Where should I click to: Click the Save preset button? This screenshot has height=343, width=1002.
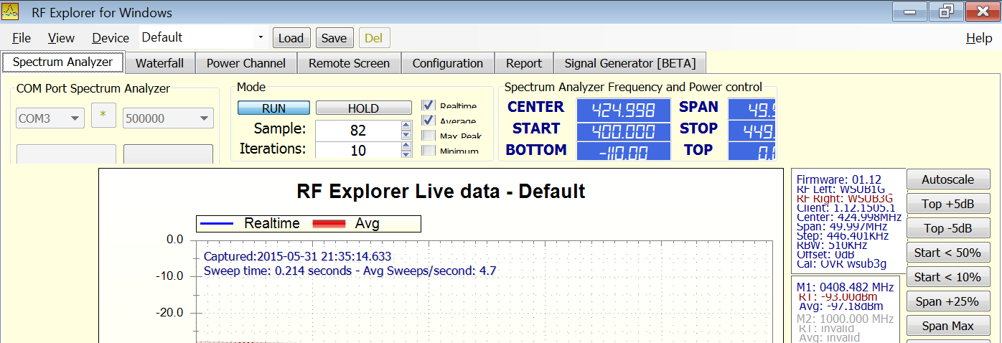coord(334,38)
